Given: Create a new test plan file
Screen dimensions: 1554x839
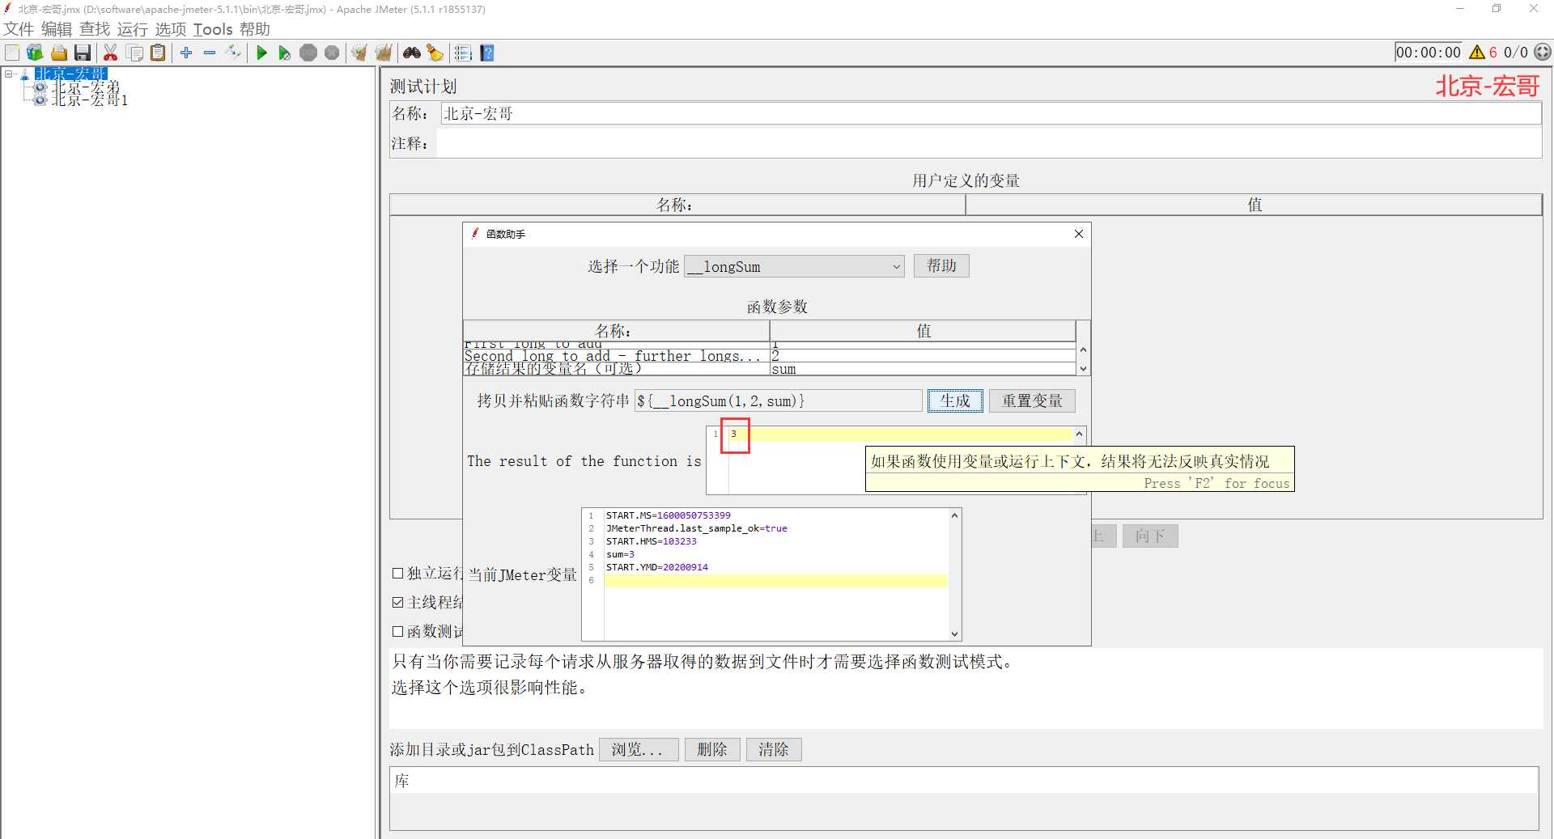Looking at the screenshot, I should coord(12,53).
